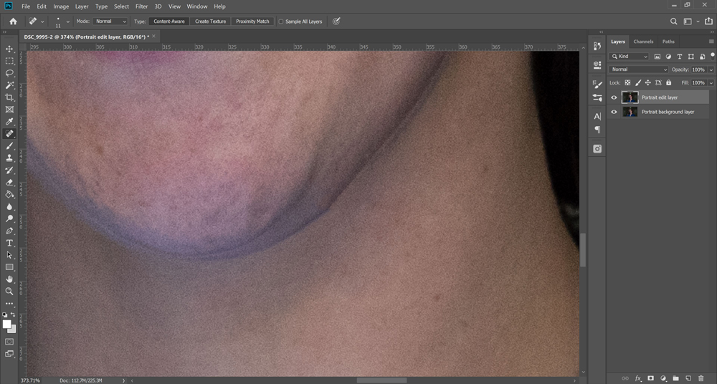Toggle pressure for size button
The width and height of the screenshot is (717, 384).
[336, 21]
